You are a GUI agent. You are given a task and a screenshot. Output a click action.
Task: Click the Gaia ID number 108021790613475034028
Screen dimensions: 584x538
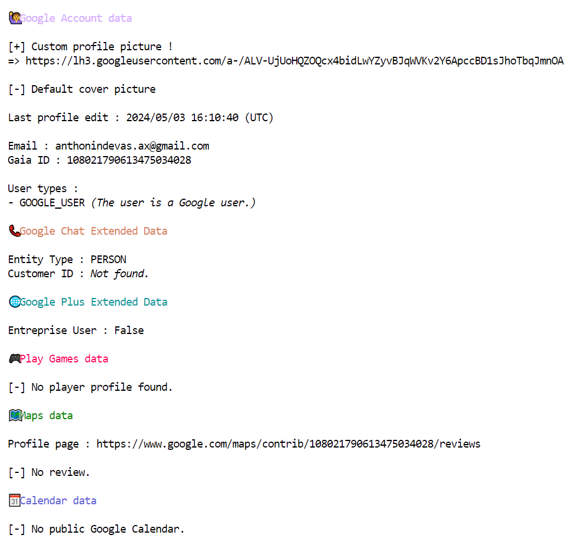pyautogui.click(x=129, y=160)
